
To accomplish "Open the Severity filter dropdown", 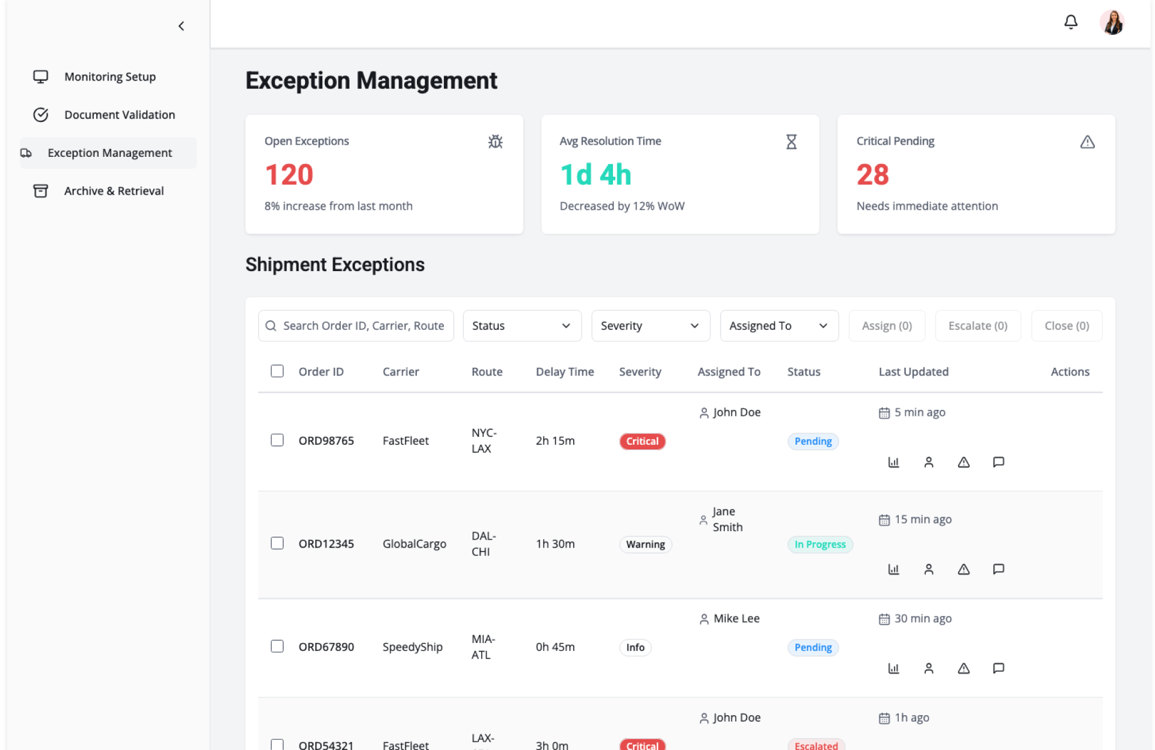I will click(650, 326).
